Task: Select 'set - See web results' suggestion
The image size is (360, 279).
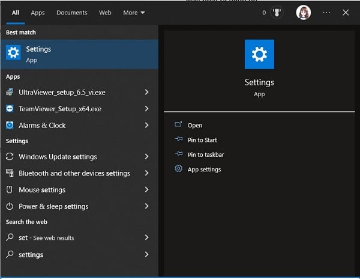Action: click(x=46, y=238)
